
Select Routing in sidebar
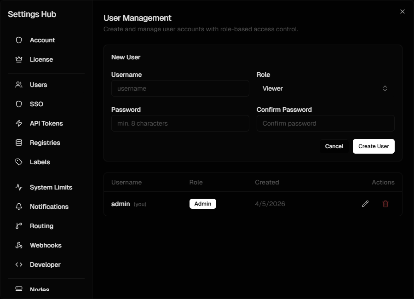click(46, 226)
